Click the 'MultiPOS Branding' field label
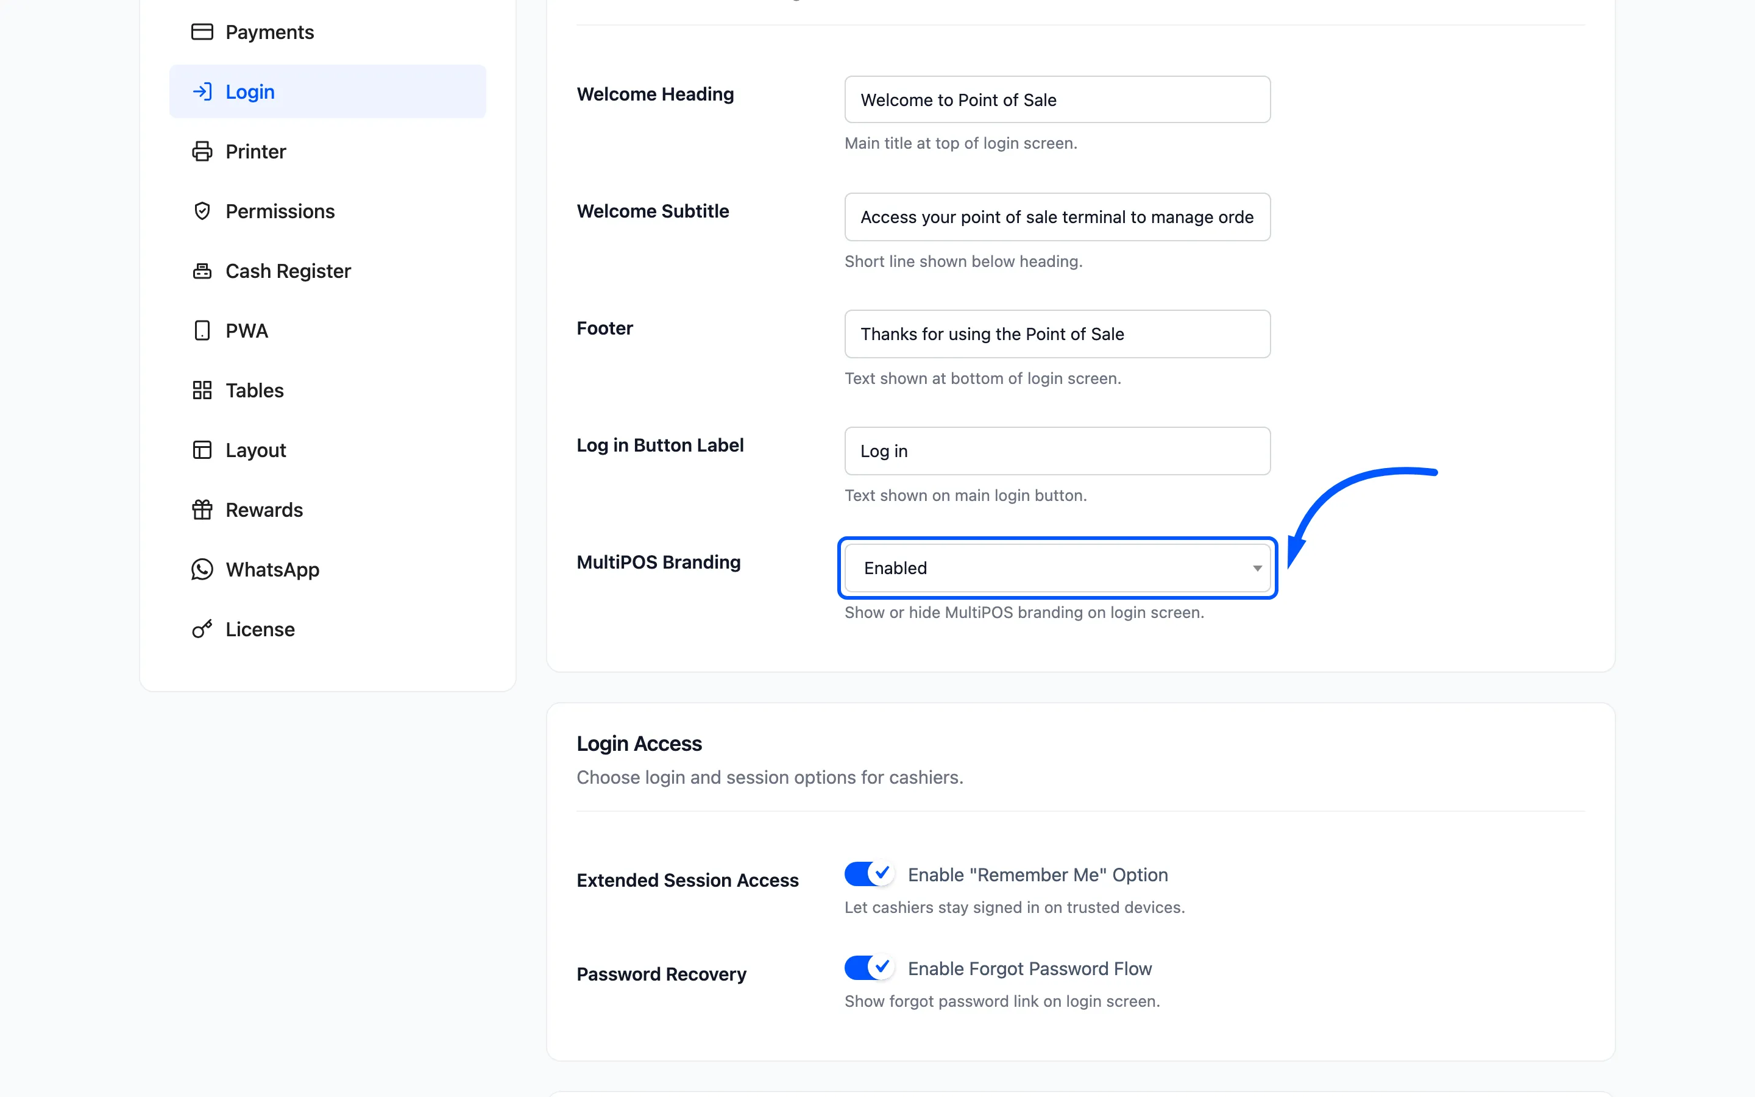1755x1097 pixels. [659, 563]
